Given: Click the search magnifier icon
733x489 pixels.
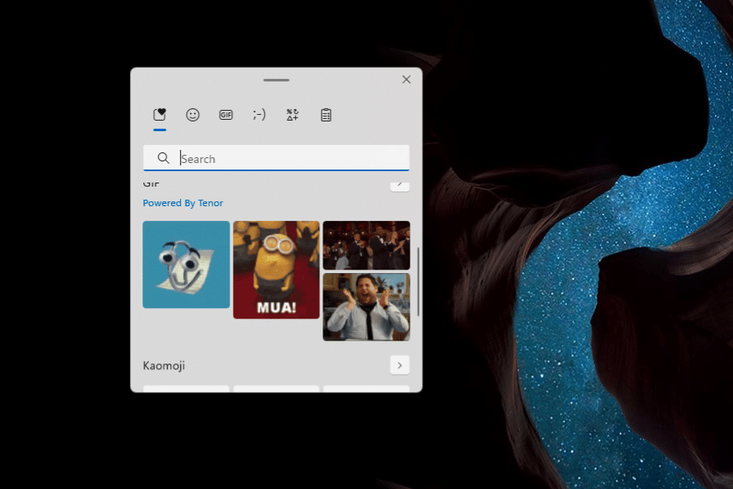Looking at the screenshot, I should 164,158.
